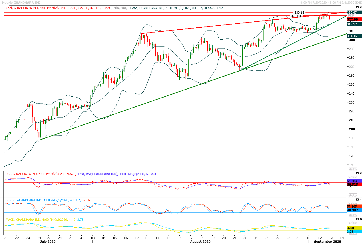Click the Value label in the MACD pane
This screenshot has width=362, height=243.
point(353,223)
